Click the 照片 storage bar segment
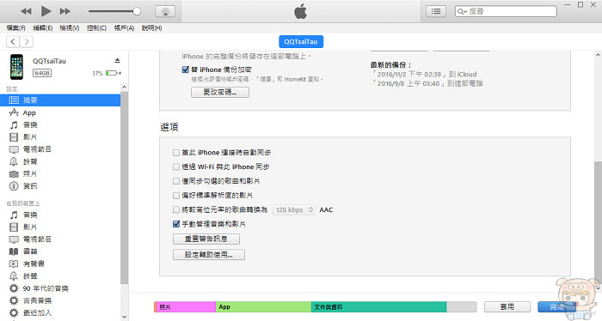Viewport: 602px width, 321px height. coord(187,306)
